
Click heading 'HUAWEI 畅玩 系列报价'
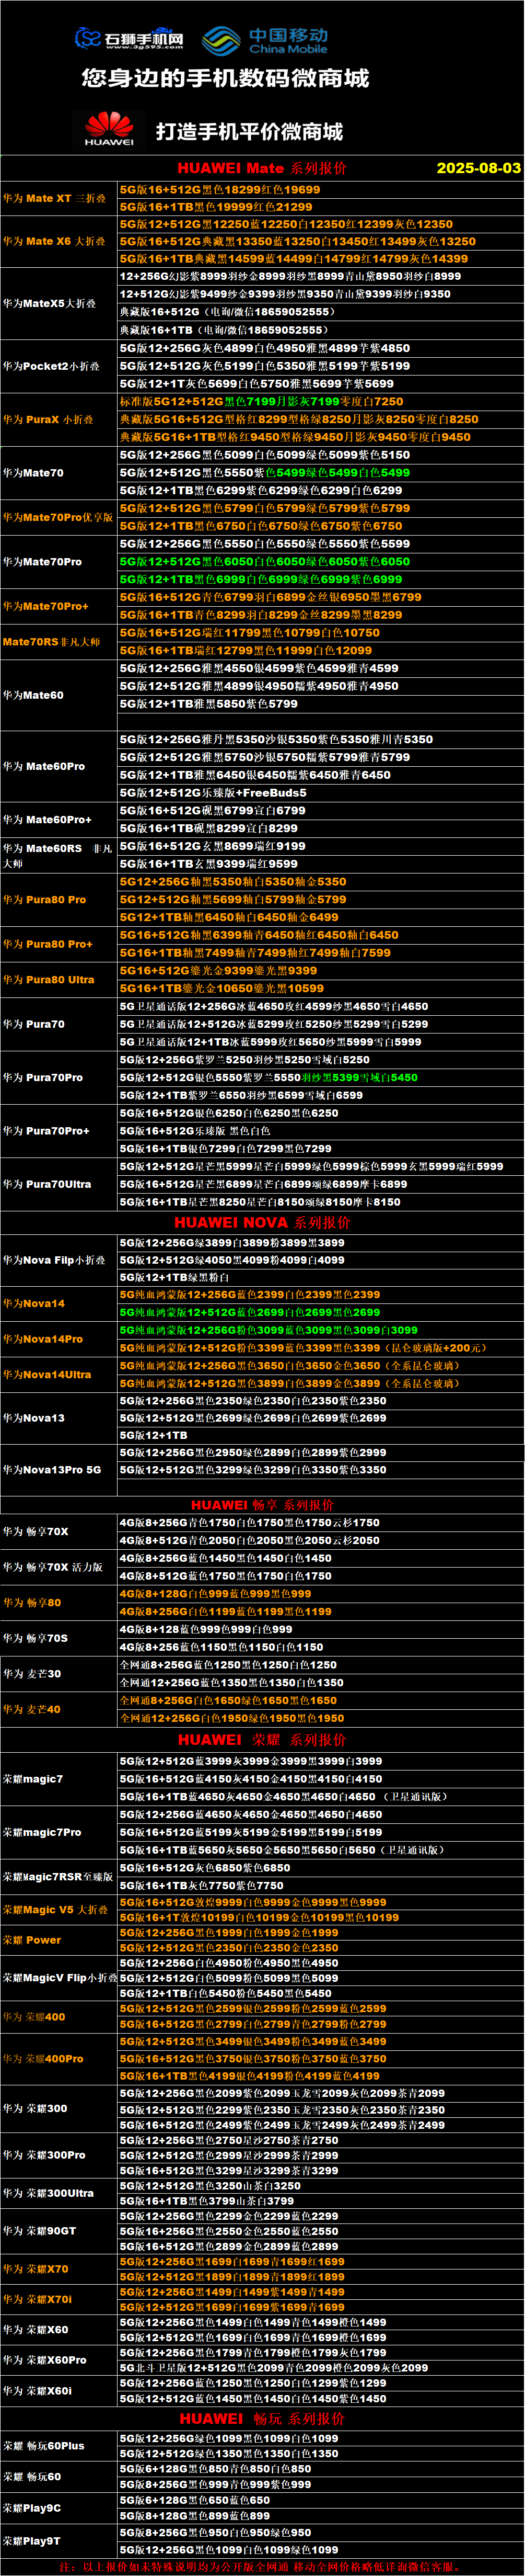[262, 2418]
